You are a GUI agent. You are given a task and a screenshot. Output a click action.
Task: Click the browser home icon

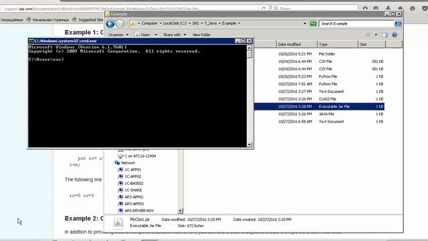click(400, 8)
